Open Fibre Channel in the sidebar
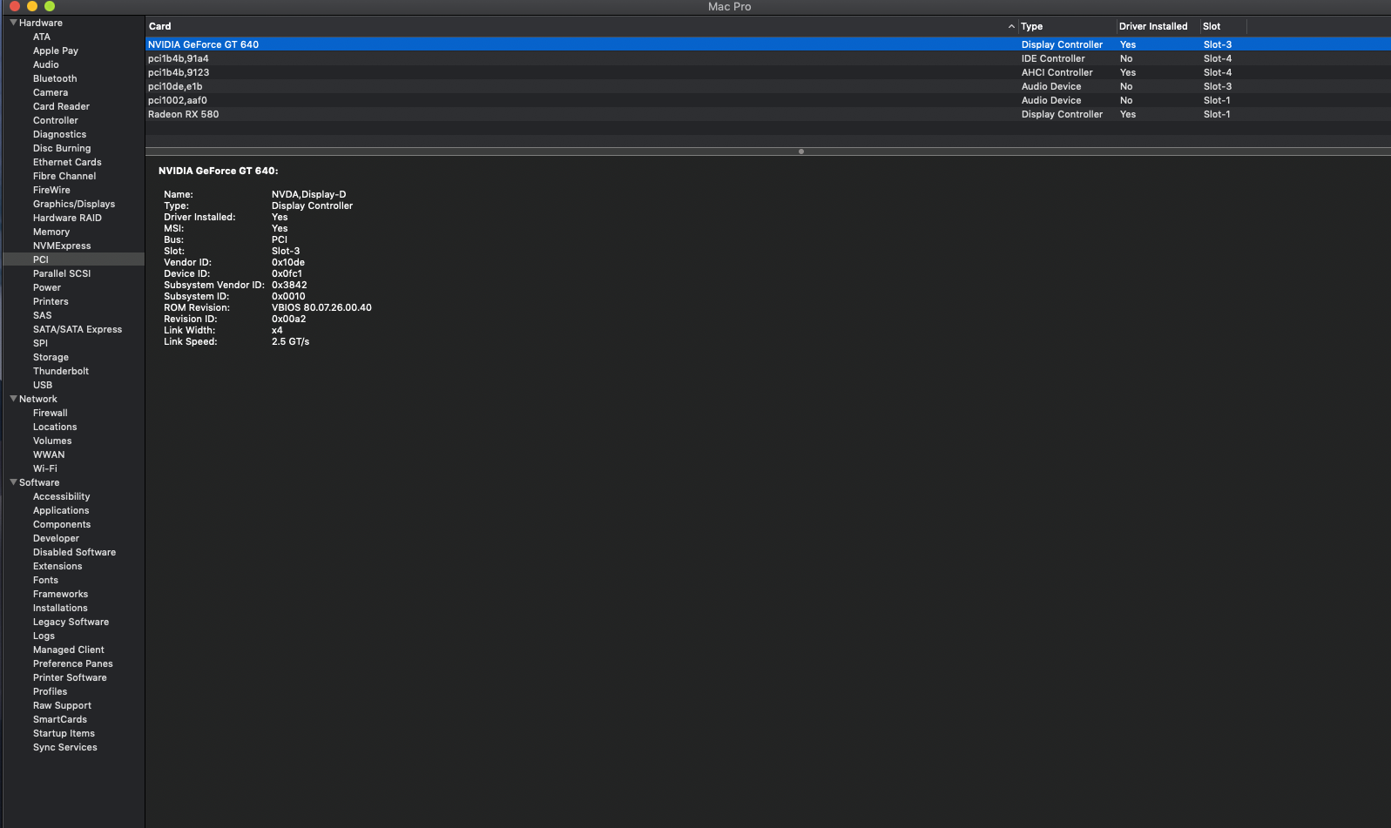The image size is (1391, 828). tap(64, 176)
